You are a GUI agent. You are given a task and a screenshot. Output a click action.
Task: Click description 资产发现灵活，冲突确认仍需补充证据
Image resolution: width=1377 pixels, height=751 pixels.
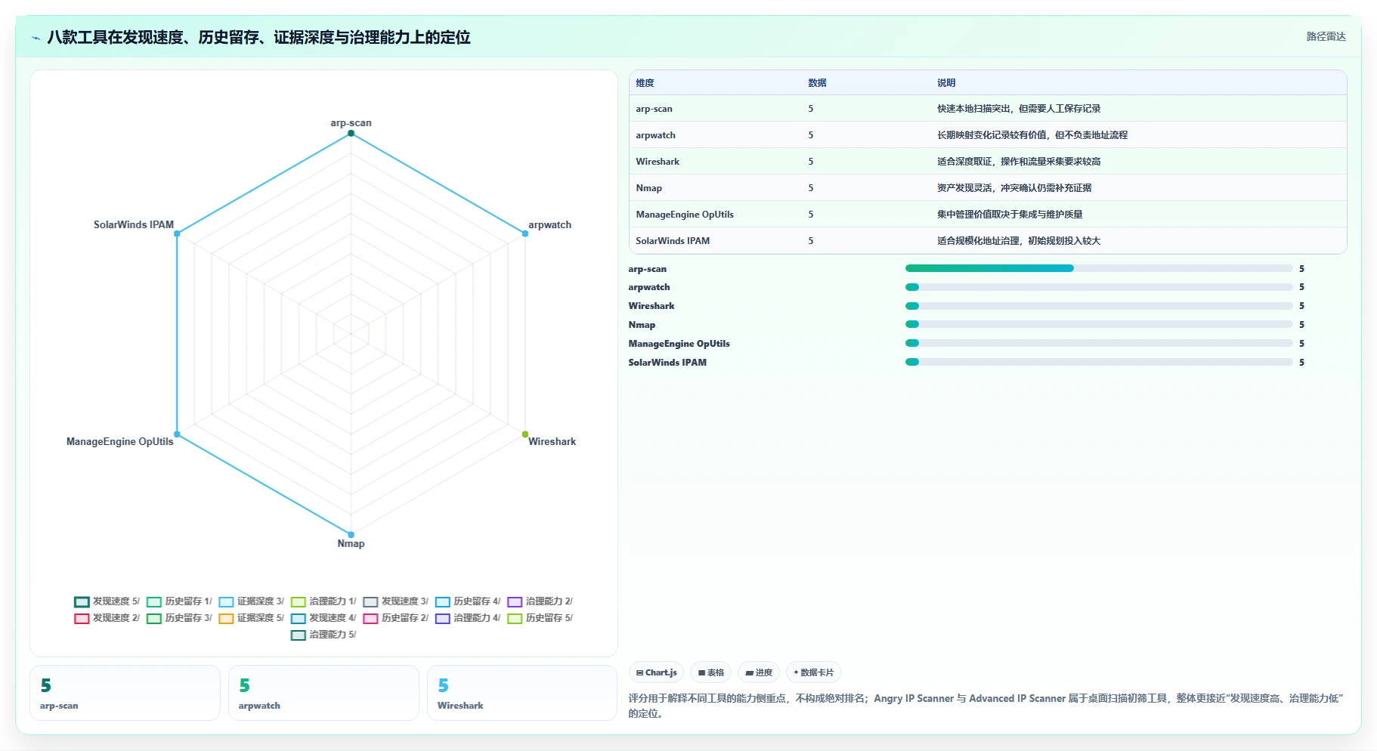[x=1014, y=188]
